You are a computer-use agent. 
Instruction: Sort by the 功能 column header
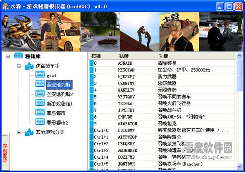[x=195, y=56]
